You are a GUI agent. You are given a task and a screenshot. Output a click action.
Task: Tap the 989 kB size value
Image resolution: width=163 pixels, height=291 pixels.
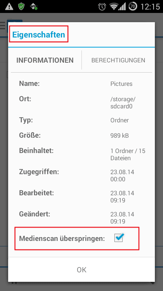[120, 136]
